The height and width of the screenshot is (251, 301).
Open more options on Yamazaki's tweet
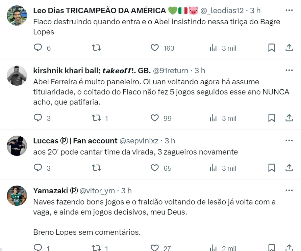(x=289, y=191)
